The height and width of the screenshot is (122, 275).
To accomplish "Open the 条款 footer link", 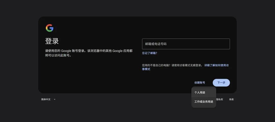I will pyautogui.click(x=231, y=99).
